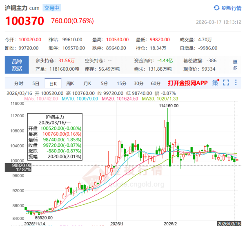
Task: Click the MA10: 100979.00 indicator label
Action: (x=80, y=98)
